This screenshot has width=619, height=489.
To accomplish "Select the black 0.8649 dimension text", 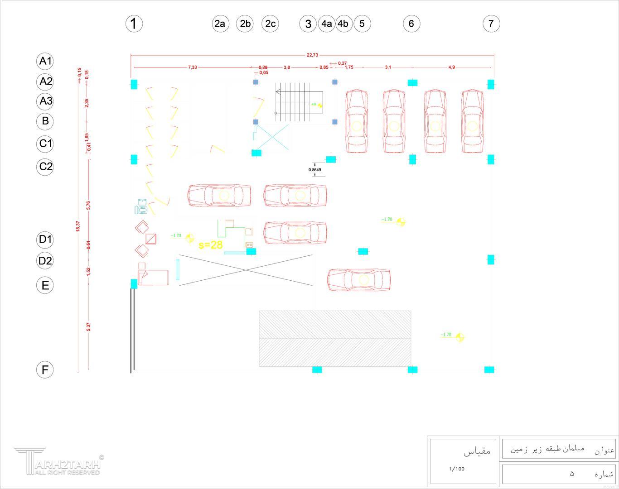I will 315,170.
